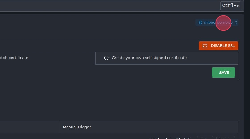Click the DISABLE SSL text label
This screenshot has height=139, width=250.
click(223, 46)
